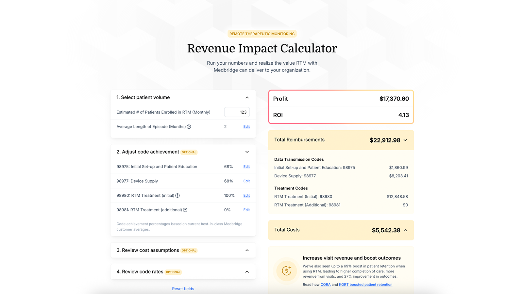Click the question mark on 98981 RTM Treatment additional
Screen dimensions: 523x294
click(185, 210)
